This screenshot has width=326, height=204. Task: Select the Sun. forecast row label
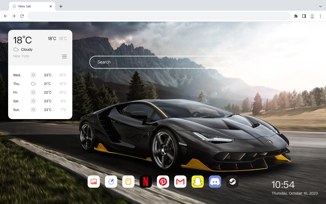pos(17,110)
